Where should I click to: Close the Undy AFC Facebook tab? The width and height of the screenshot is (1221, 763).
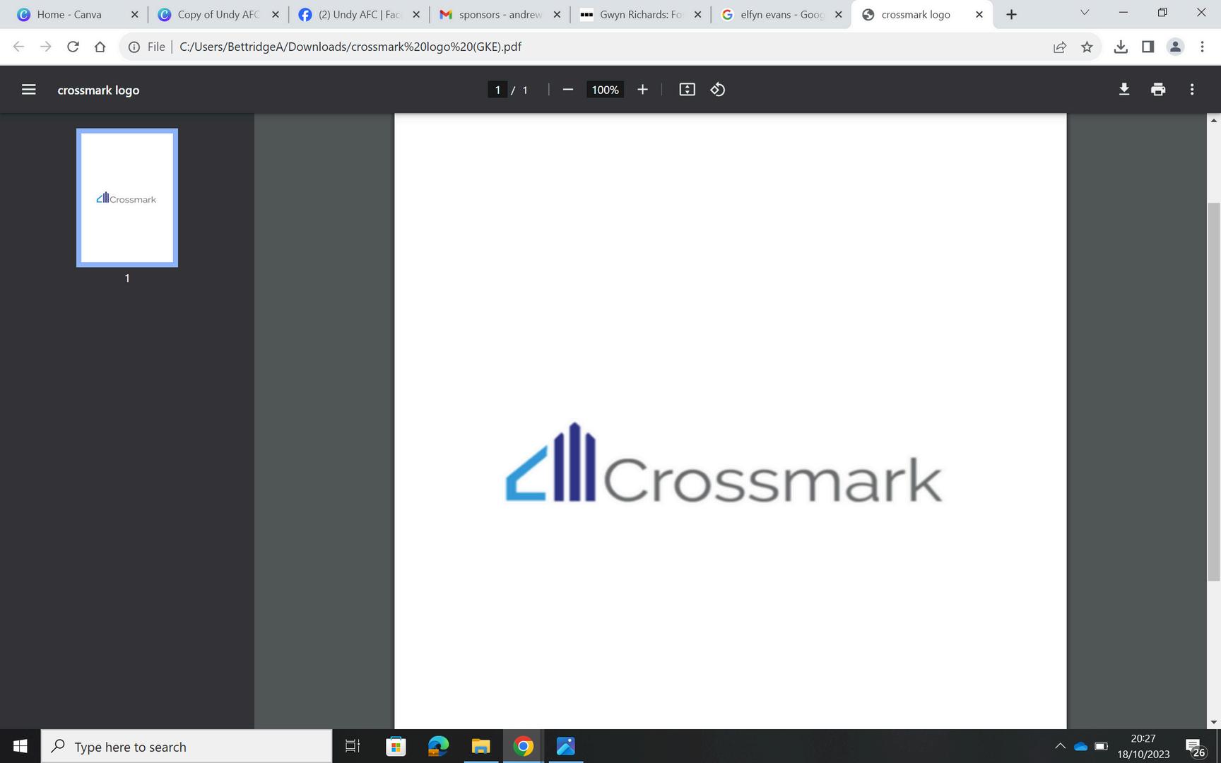pos(415,14)
